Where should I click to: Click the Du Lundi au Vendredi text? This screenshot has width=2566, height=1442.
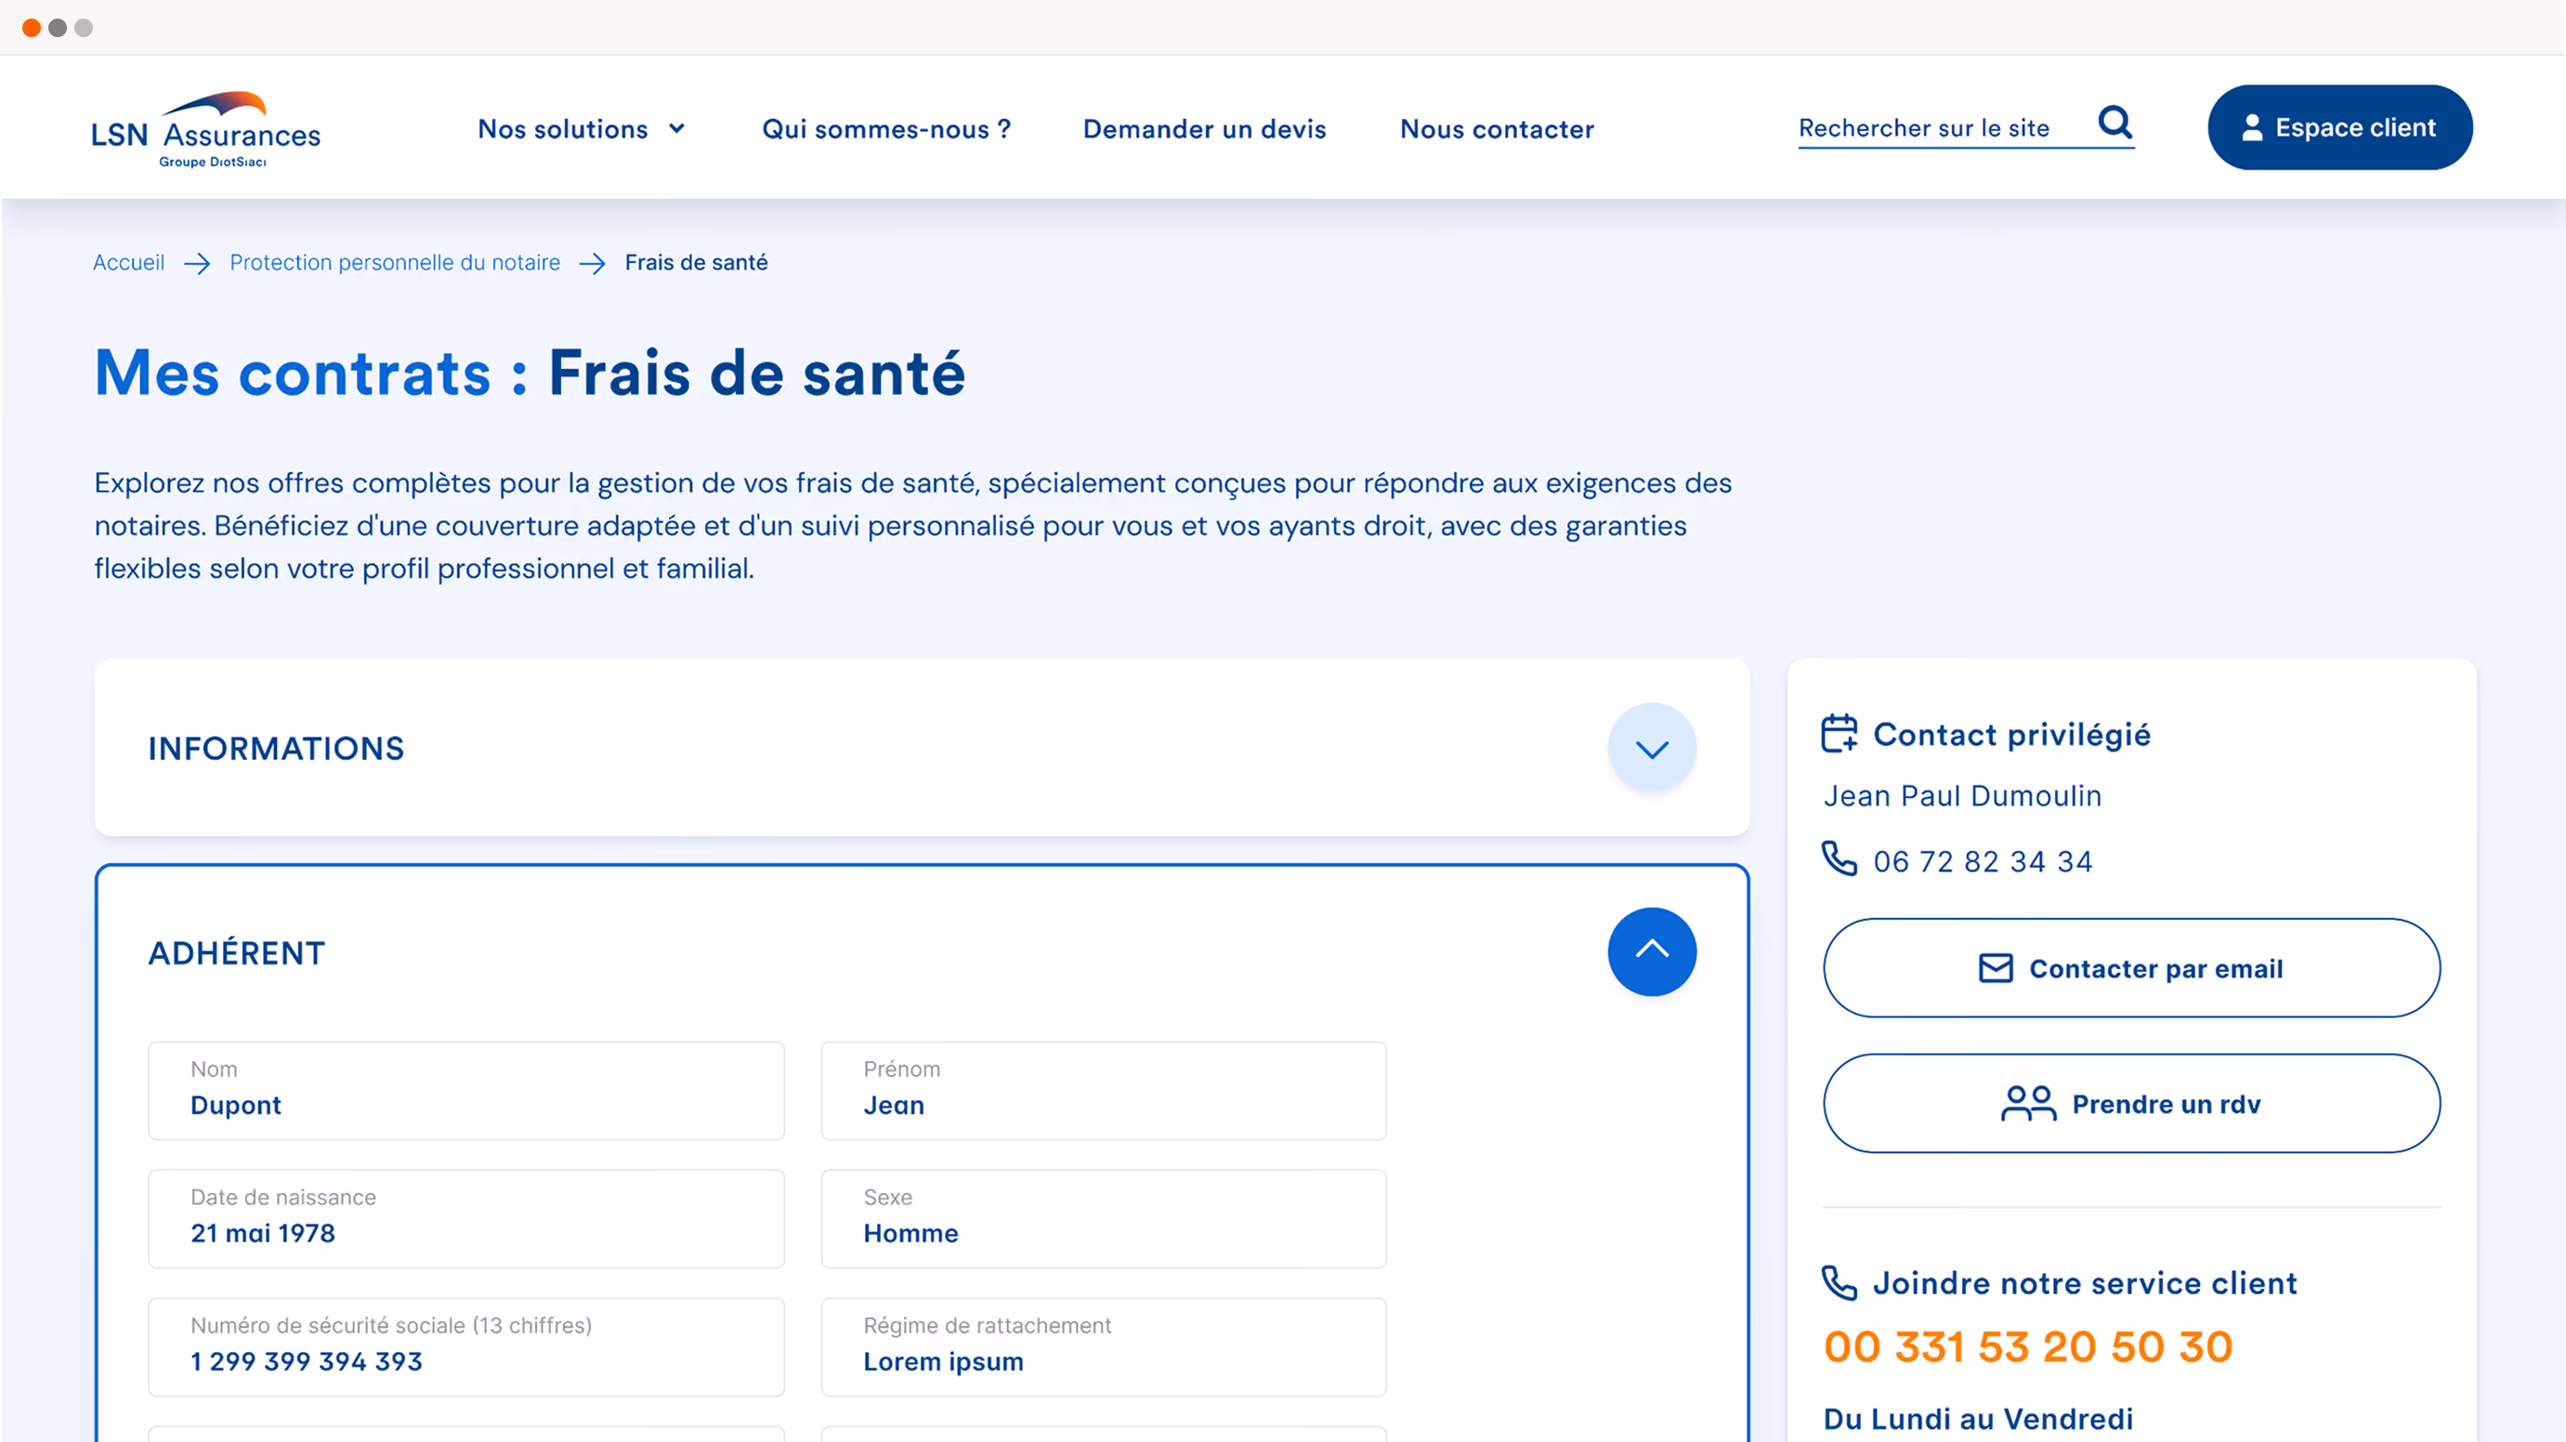coord(1978,1418)
